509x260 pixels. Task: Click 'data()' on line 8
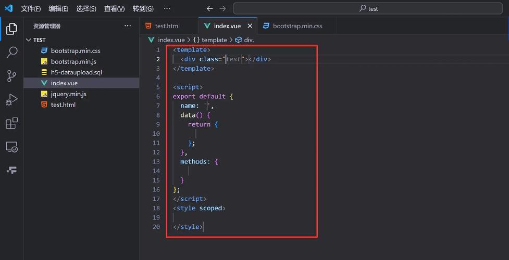pos(192,115)
